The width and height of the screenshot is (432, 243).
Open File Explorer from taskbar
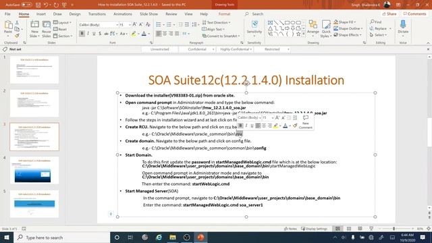173,237
